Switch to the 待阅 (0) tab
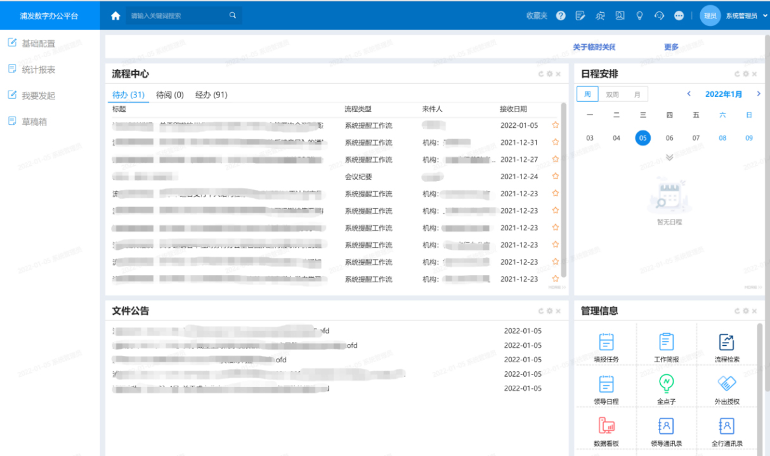The image size is (770, 456). click(170, 95)
